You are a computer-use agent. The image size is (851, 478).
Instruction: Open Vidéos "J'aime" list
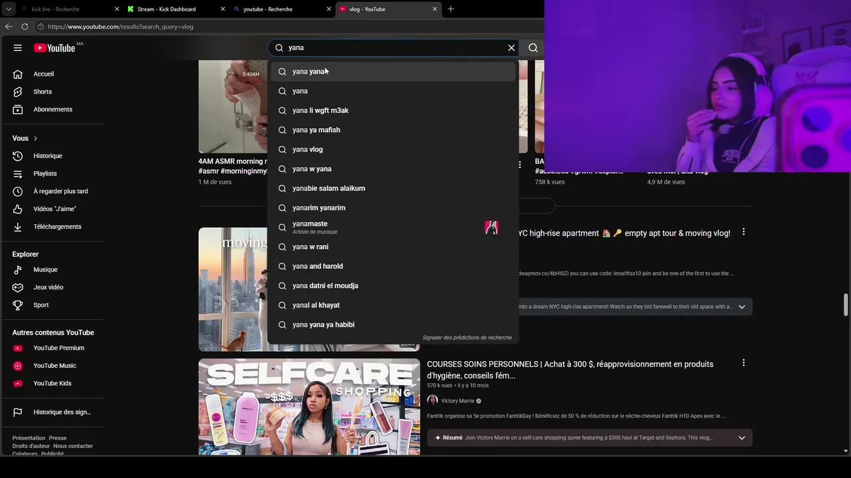coord(53,209)
